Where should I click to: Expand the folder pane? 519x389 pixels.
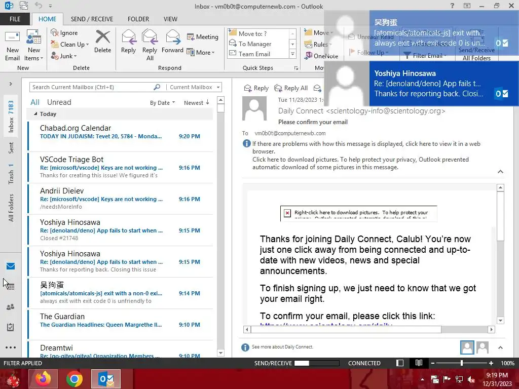pyautogui.click(x=11, y=84)
